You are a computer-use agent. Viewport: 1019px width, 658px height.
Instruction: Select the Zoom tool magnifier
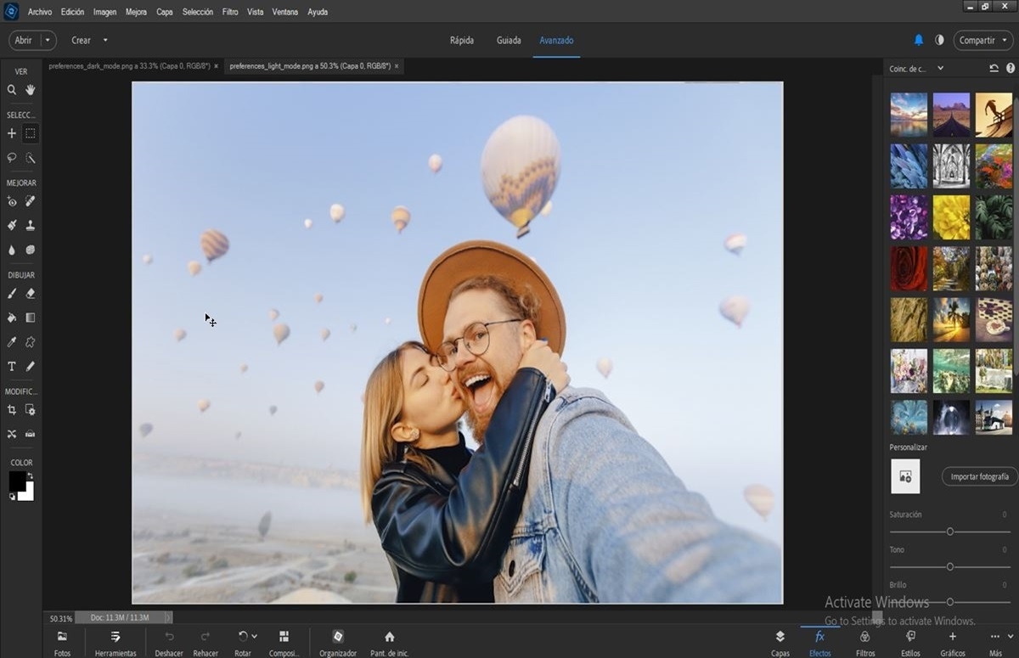pos(12,90)
